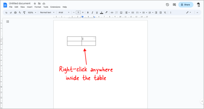Screen dimensions: 204x109
Task: Decrease the indent
Action: pos(156,13)
